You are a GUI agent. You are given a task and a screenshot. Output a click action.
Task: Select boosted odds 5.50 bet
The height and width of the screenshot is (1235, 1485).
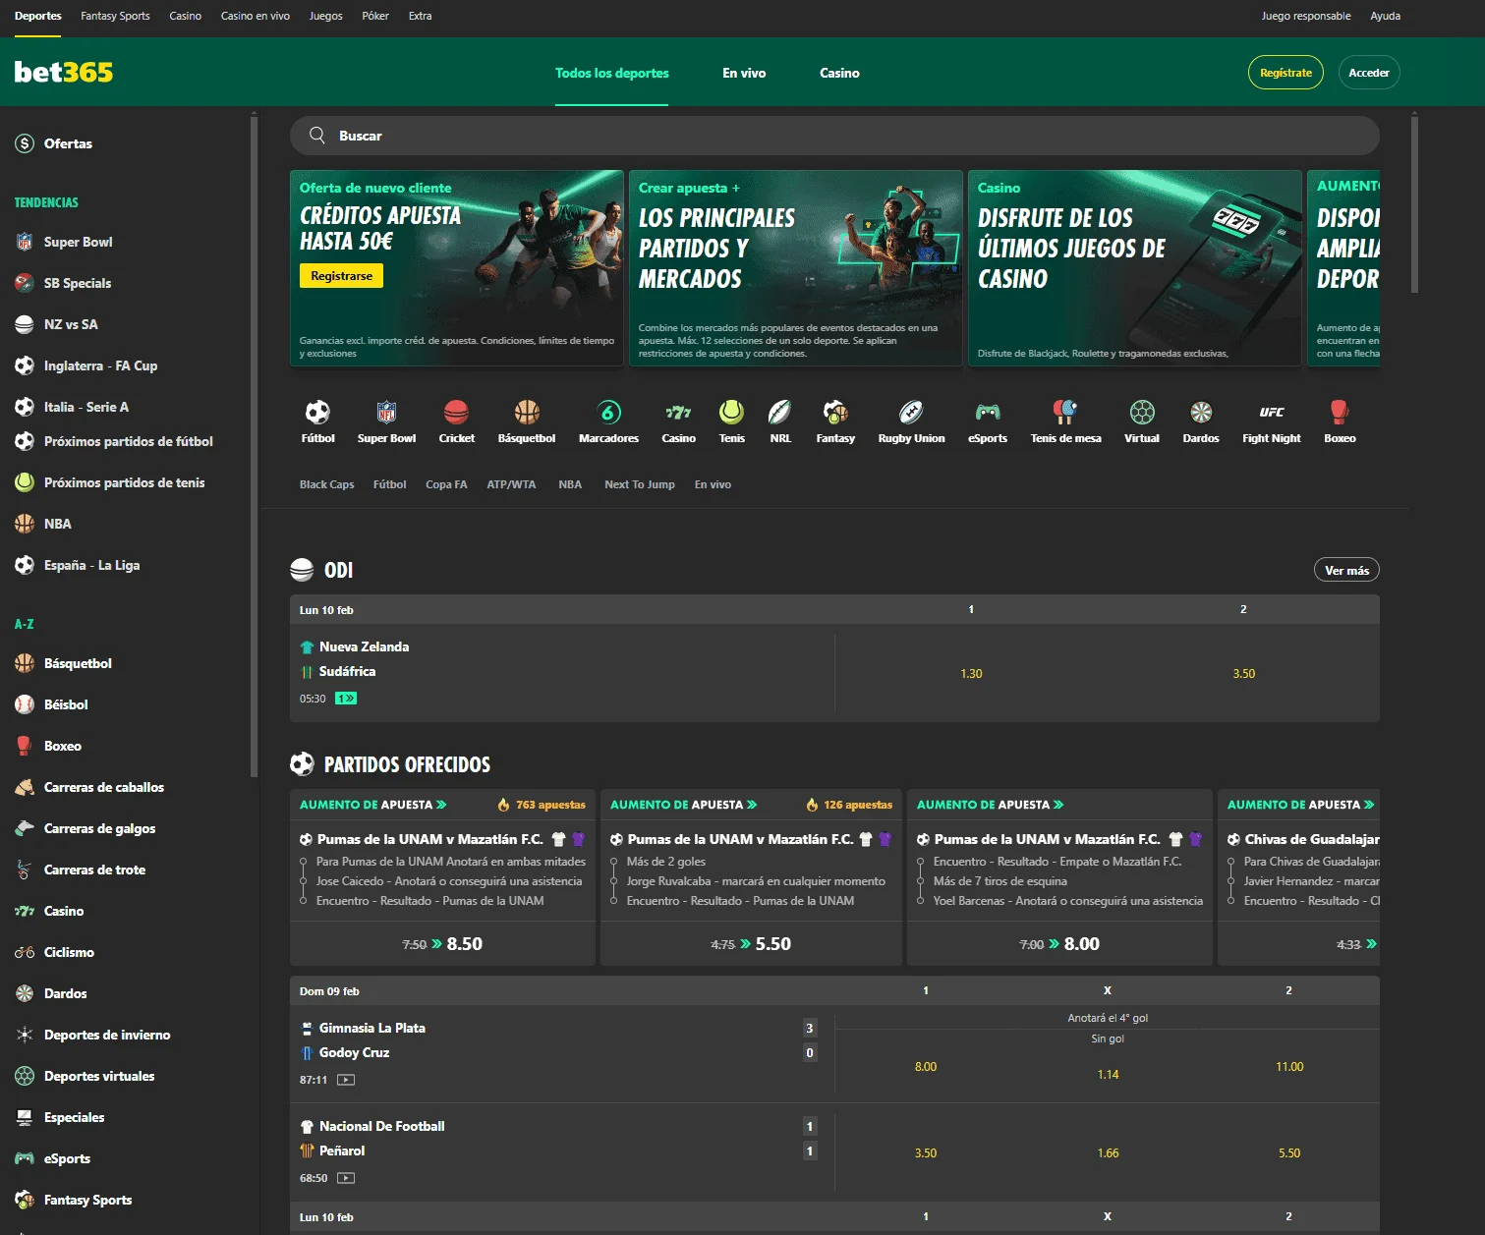click(x=751, y=943)
